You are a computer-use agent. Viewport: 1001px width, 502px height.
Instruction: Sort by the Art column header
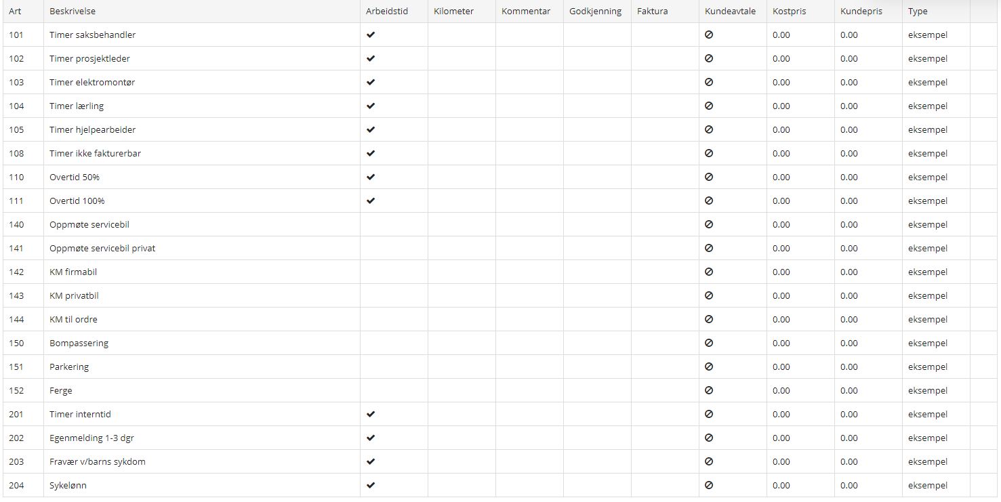[x=15, y=12]
